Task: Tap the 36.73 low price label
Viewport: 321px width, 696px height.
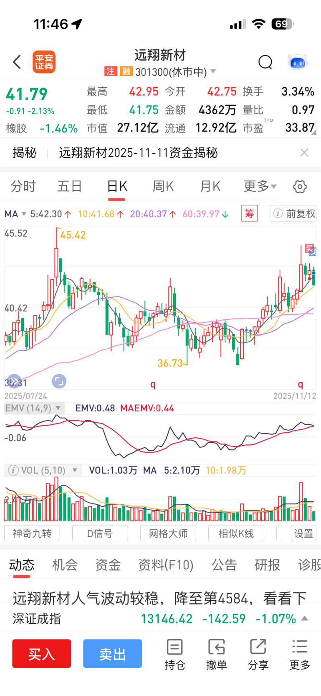Action: pos(170,363)
